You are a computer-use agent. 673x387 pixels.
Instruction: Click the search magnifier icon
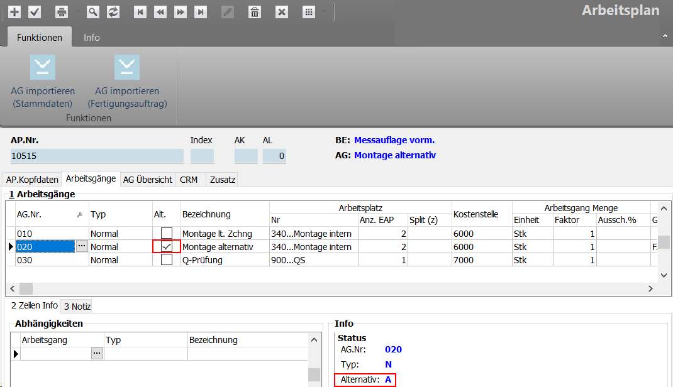92,12
